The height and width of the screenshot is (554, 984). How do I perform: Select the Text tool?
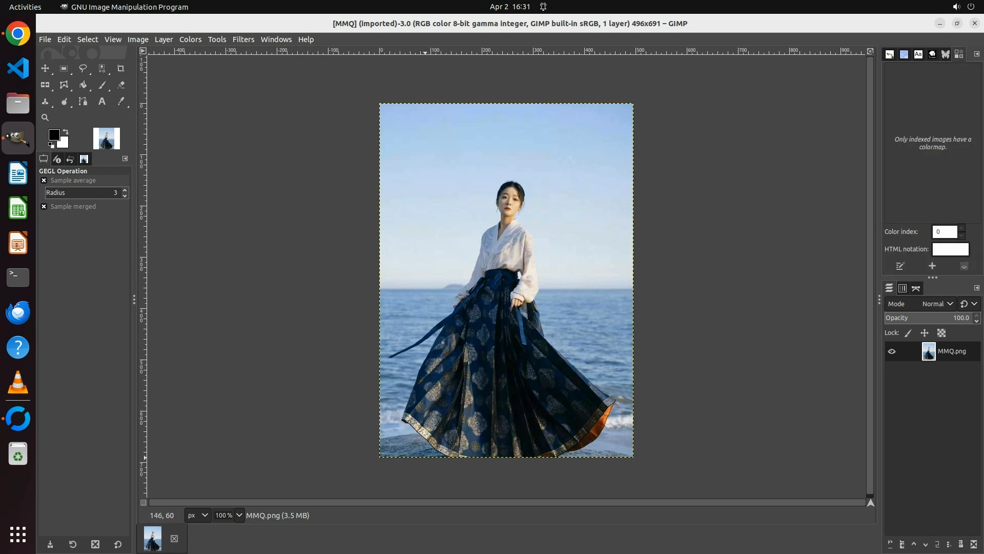coord(102,102)
